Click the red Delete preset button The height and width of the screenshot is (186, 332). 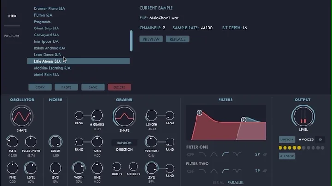(x=119, y=87)
